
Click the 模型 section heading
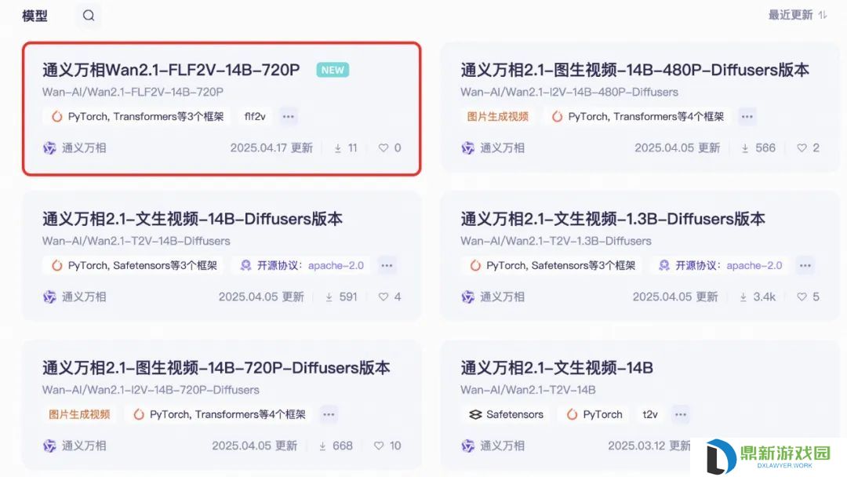pos(35,16)
